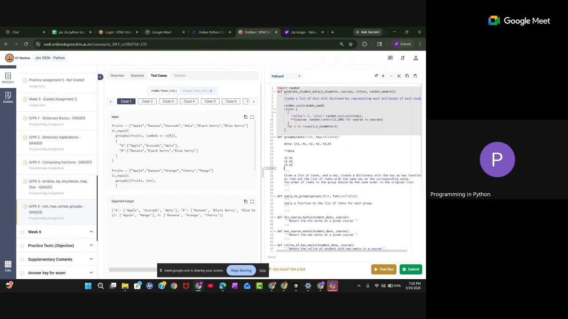Open the Modules sidebar icon
This screenshot has height=319, width=568.
(8, 78)
